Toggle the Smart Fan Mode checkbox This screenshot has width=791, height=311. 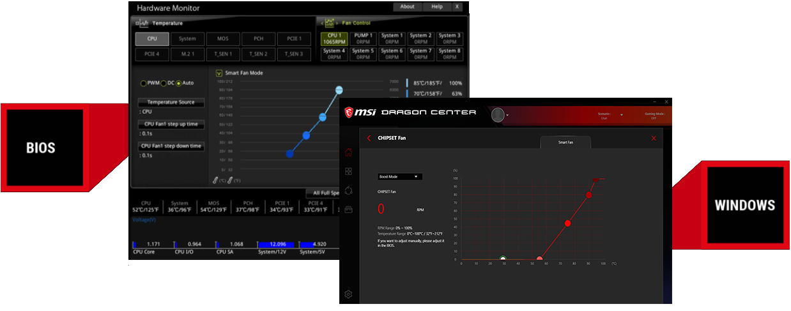click(219, 73)
